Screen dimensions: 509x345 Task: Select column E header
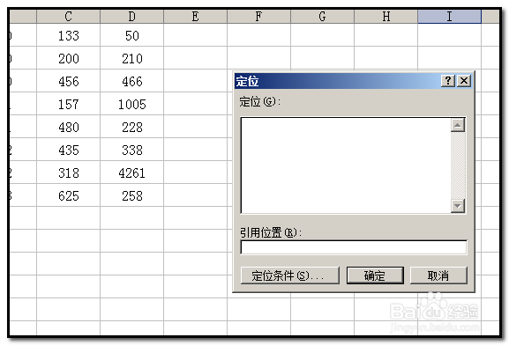point(196,17)
